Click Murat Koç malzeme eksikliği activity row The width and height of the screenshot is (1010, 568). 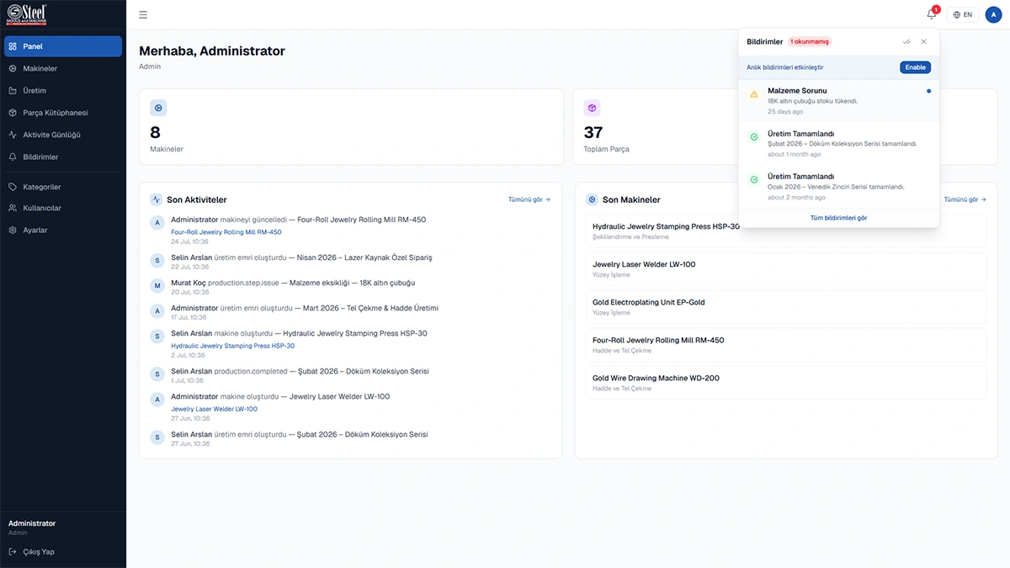pos(350,287)
